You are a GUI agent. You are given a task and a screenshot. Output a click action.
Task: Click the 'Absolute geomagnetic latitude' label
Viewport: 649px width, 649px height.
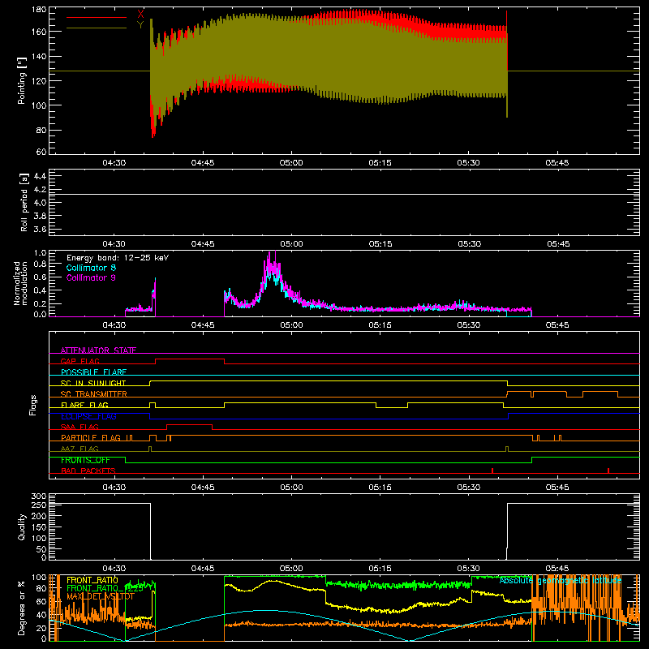click(561, 580)
